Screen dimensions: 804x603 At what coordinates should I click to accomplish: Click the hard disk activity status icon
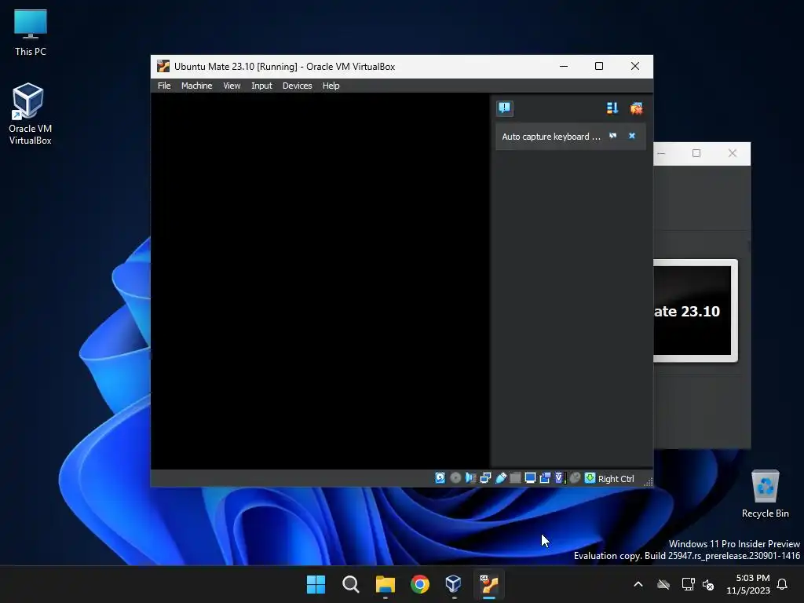tap(440, 478)
